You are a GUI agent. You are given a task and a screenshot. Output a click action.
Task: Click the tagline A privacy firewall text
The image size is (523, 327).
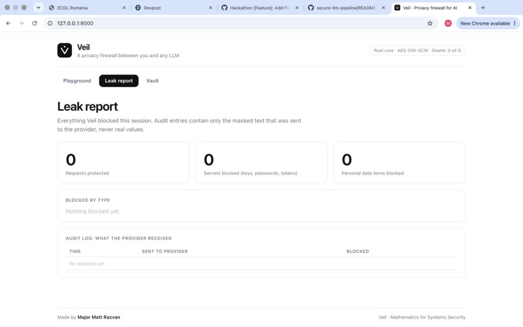(x=128, y=55)
